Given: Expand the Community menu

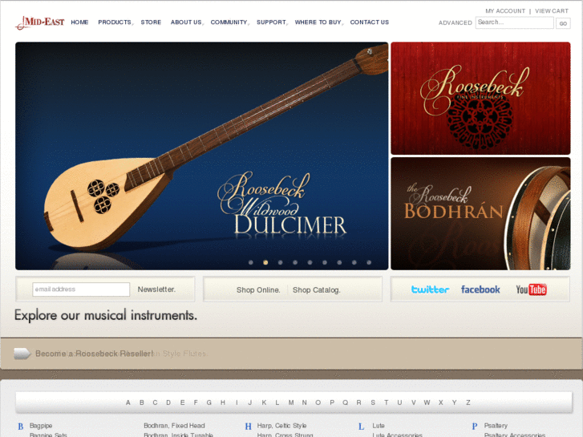Looking at the screenshot, I should pos(229,22).
